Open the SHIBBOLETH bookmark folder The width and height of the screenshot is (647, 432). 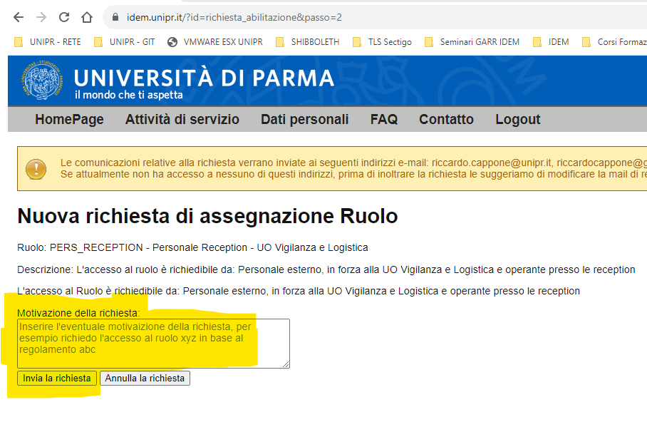(307, 42)
